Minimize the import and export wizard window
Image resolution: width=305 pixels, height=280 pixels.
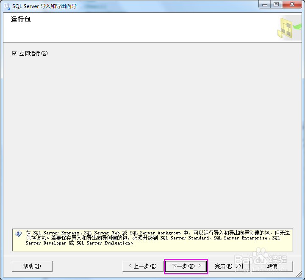click(264, 5)
